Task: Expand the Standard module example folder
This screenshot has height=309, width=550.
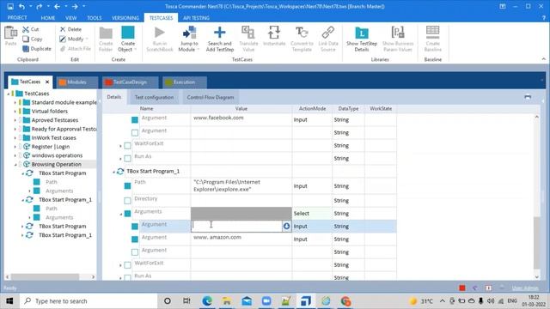Action: click(15, 103)
